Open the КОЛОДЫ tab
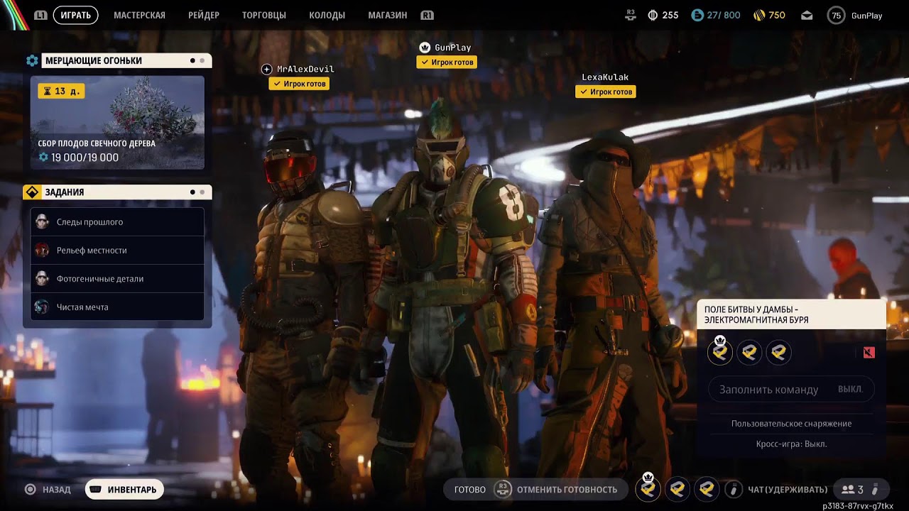 click(x=327, y=15)
